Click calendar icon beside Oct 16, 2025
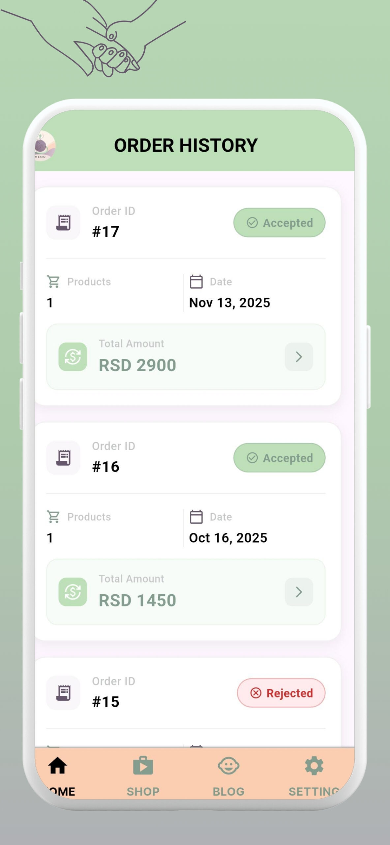This screenshot has width=390, height=845. click(196, 517)
